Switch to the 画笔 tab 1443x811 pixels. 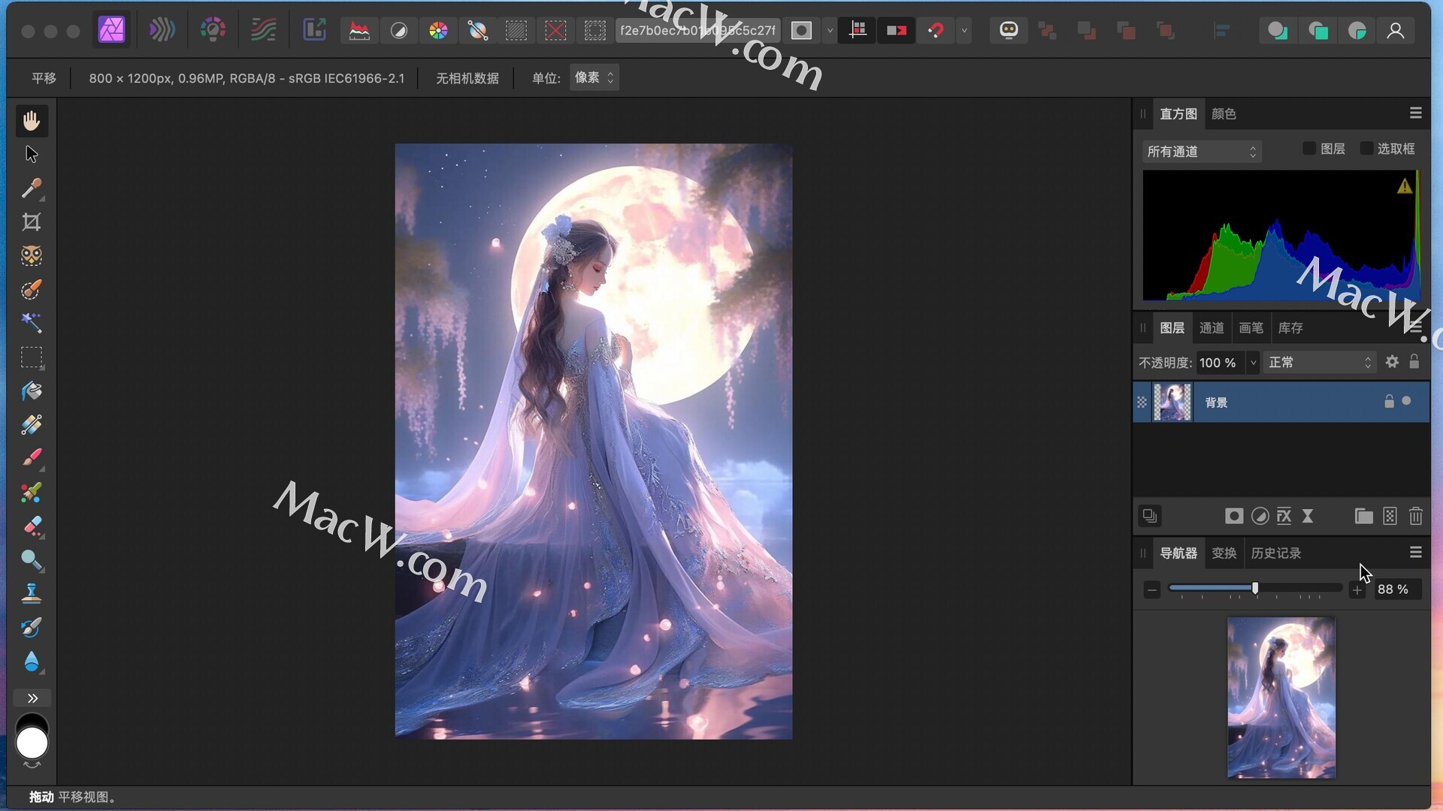[1251, 328]
